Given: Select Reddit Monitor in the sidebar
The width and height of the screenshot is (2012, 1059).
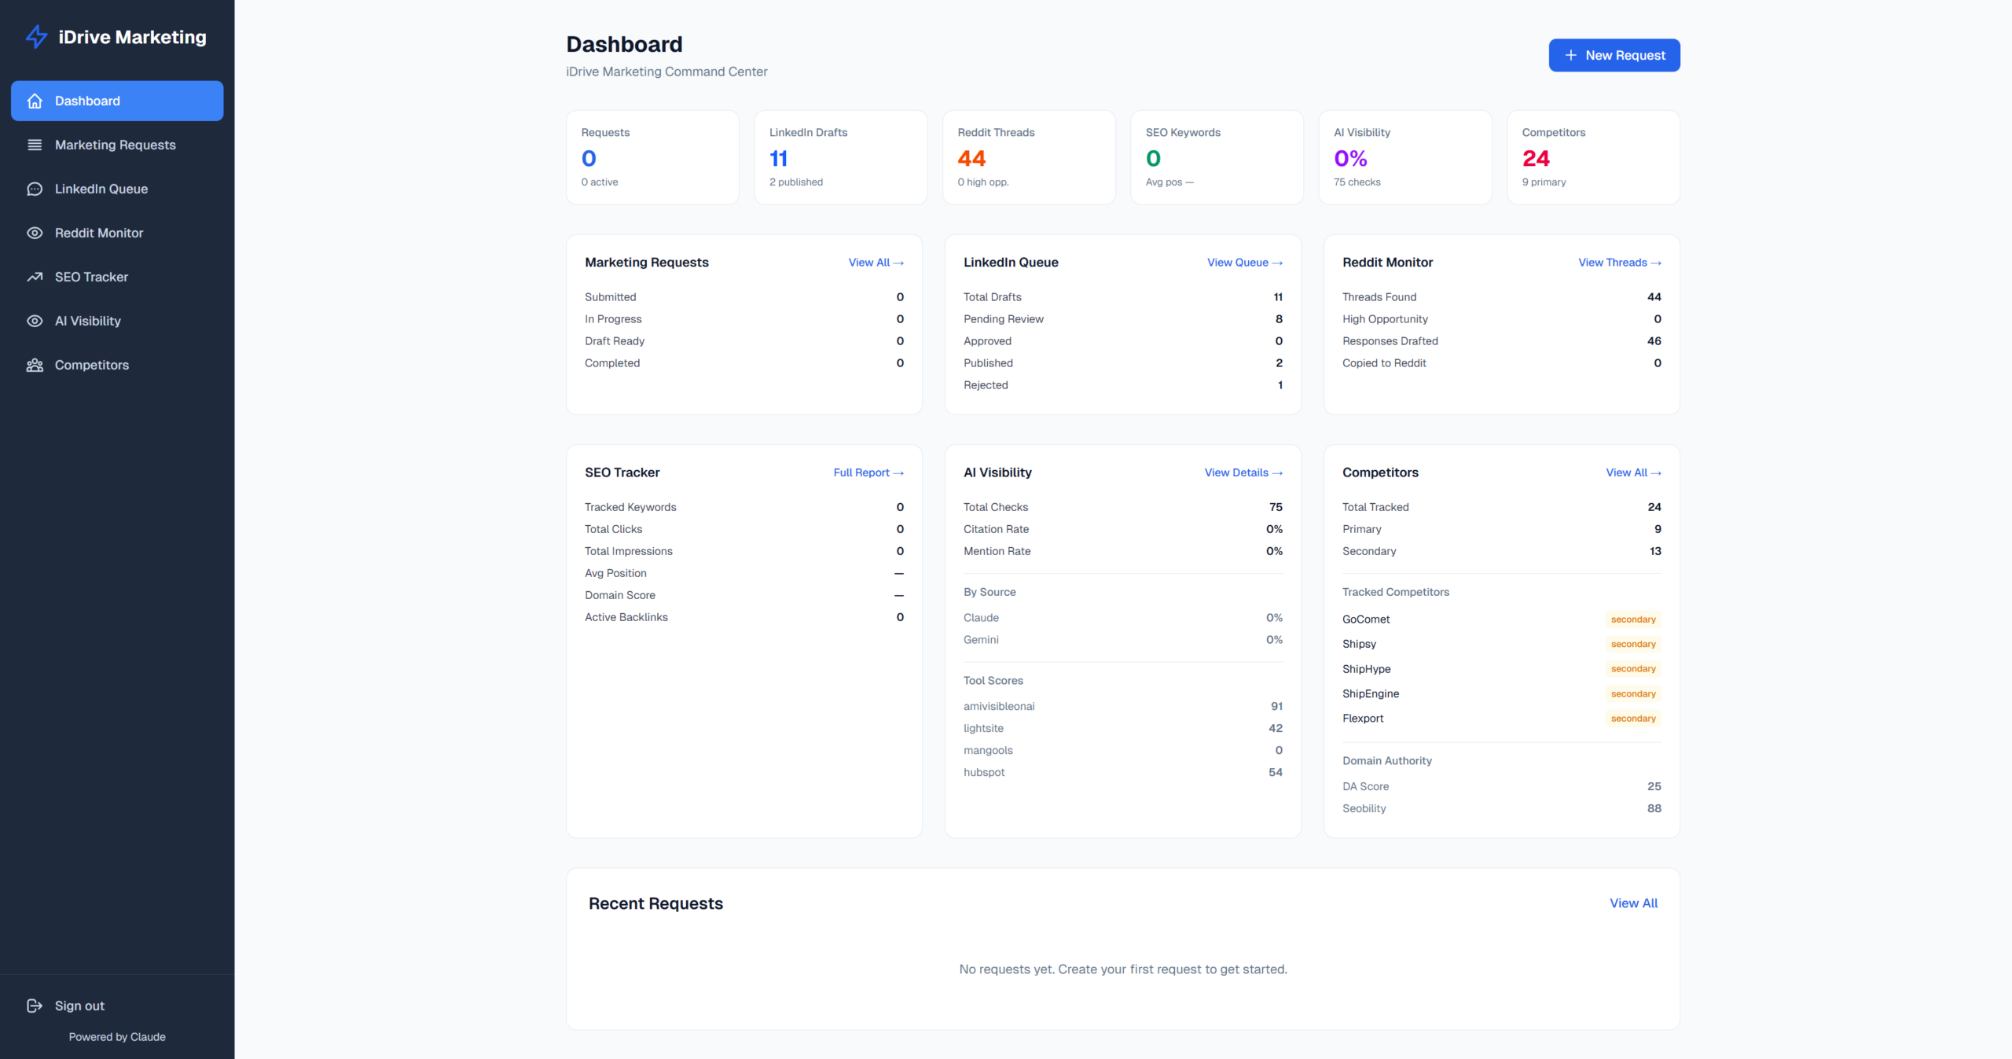Looking at the screenshot, I should pos(117,233).
